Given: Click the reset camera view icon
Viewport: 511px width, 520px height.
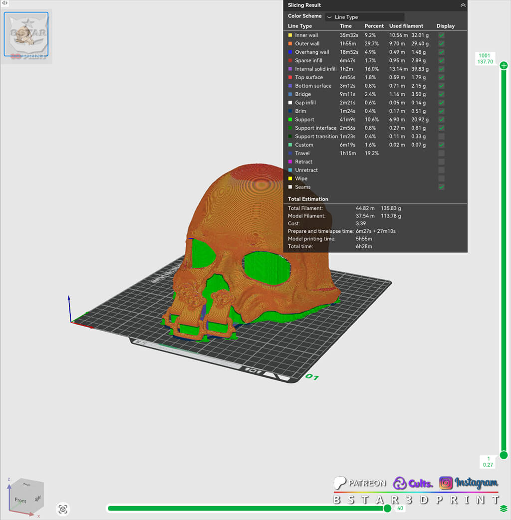Looking at the screenshot, I should tap(63, 509).
